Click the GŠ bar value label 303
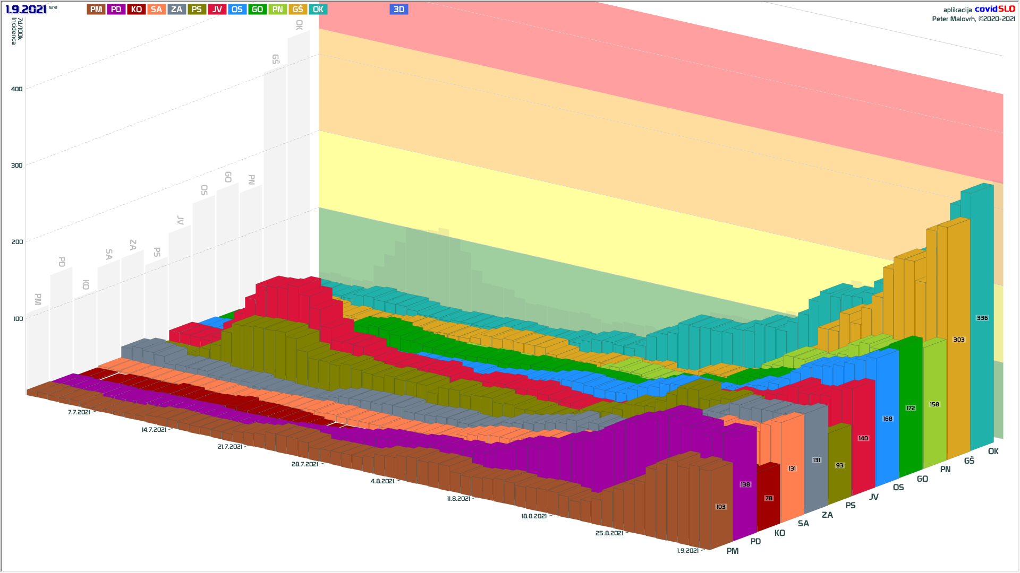The image size is (1020, 573). [958, 340]
